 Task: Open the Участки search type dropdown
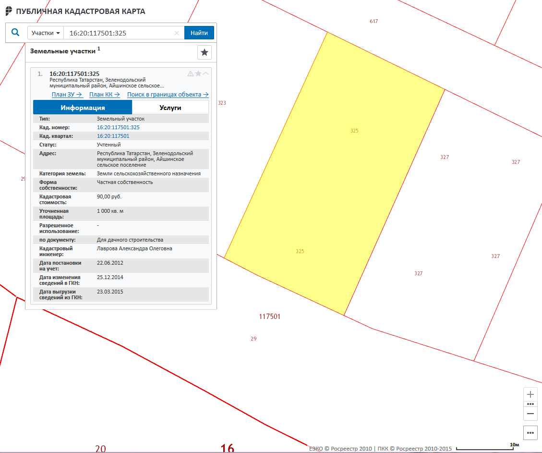(46, 33)
